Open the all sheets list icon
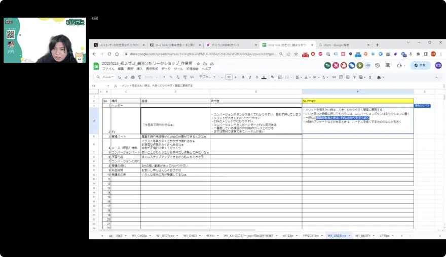446x257 pixels. click(x=110, y=236)
